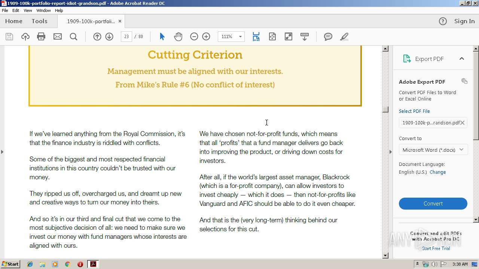Viewport: 479px width, 269px height.
Task: Open Windows Media Player taskbar icon
Action: (x=55, y=264)
